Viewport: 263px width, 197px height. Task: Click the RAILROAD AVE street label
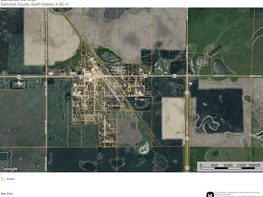pyautogui.click(x=113, y=92)
